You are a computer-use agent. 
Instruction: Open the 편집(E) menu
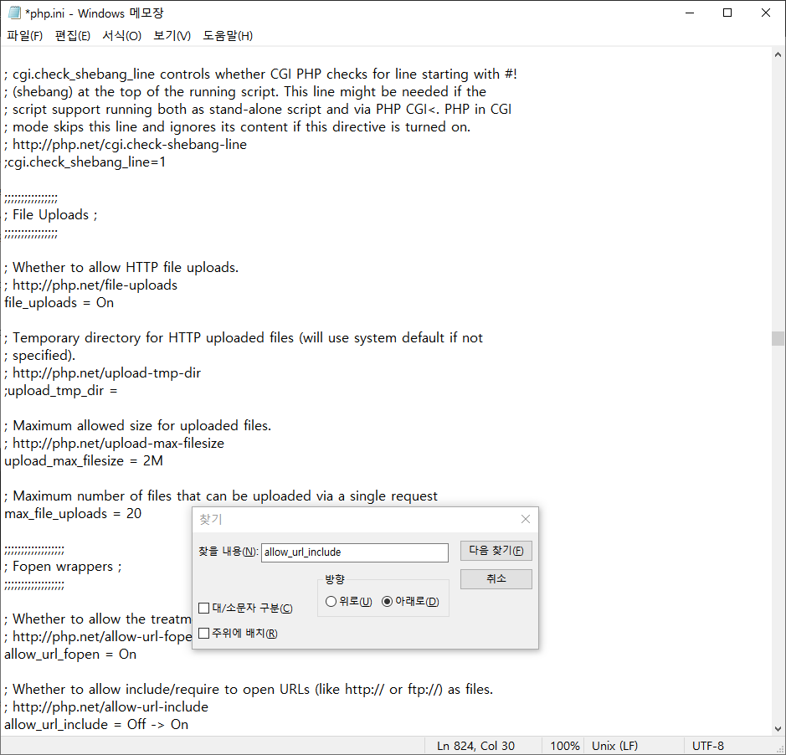click(x=73, y=36)
